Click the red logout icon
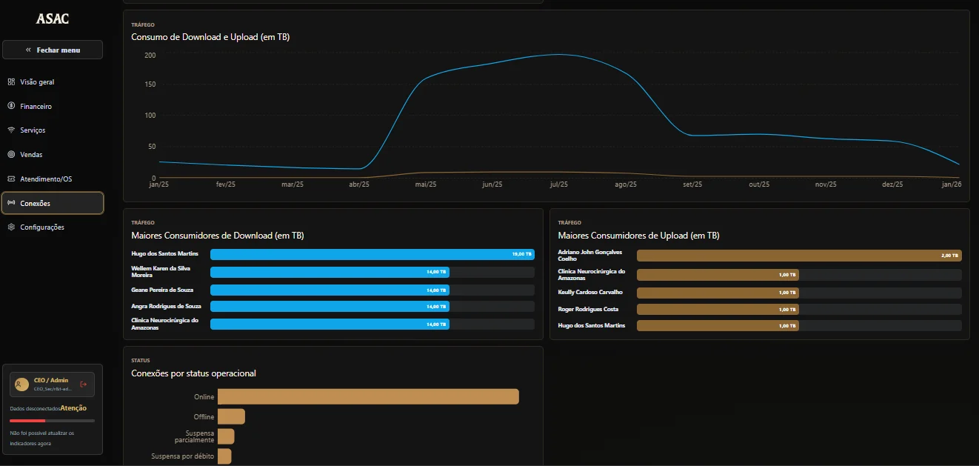The height and width of the screenshot is (466, 979). [x=84, y=385]
